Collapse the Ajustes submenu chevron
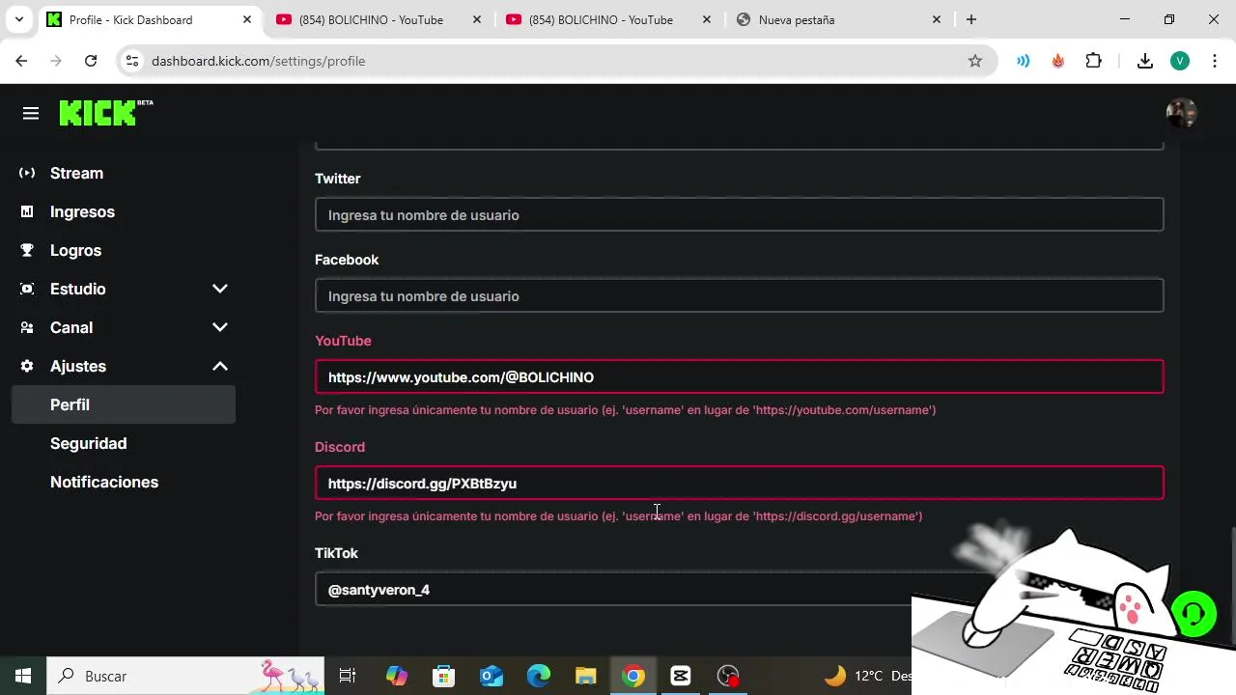The height and width of the screenshot is (695, 1236). (x=220, y=366)
